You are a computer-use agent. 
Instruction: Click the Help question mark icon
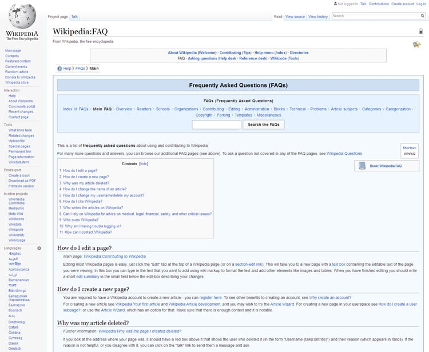59,69
